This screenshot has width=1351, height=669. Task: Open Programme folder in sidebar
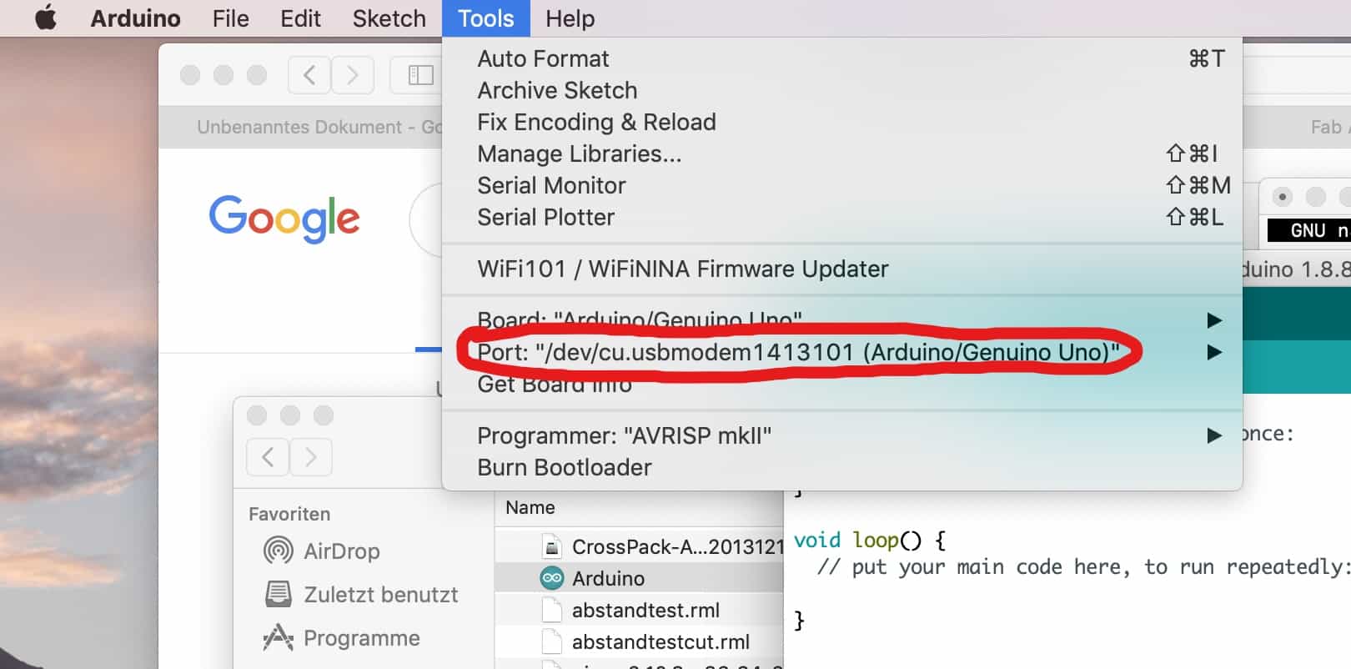[x=361, y=638]
